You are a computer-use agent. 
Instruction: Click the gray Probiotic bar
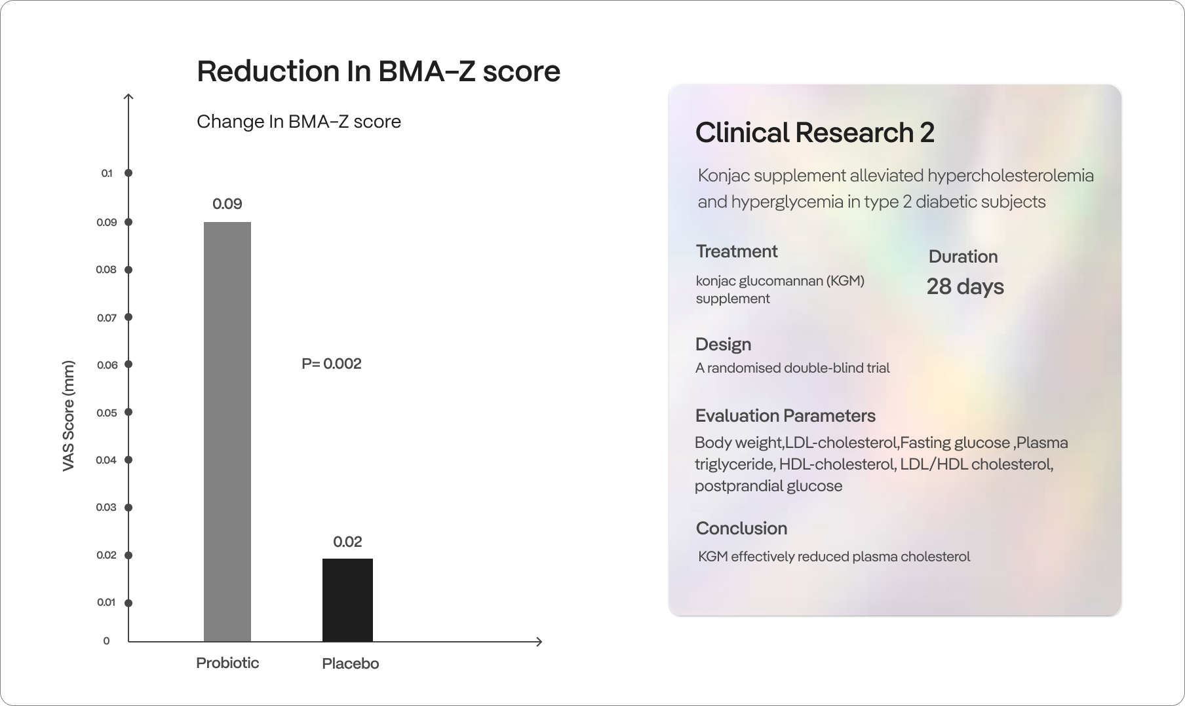pyautogui.click(x=227, y=431)
